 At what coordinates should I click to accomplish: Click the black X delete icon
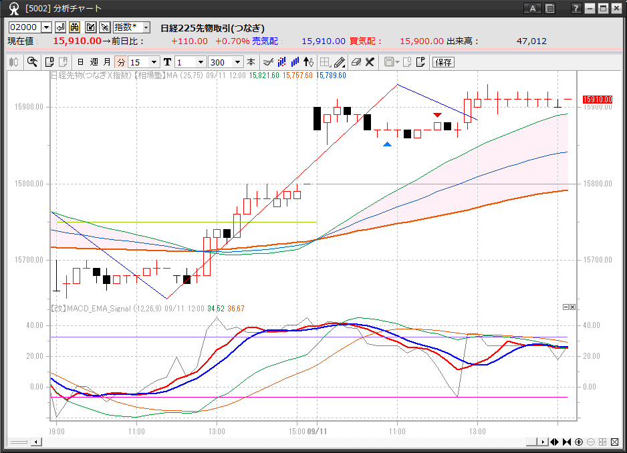pos(369,62)
